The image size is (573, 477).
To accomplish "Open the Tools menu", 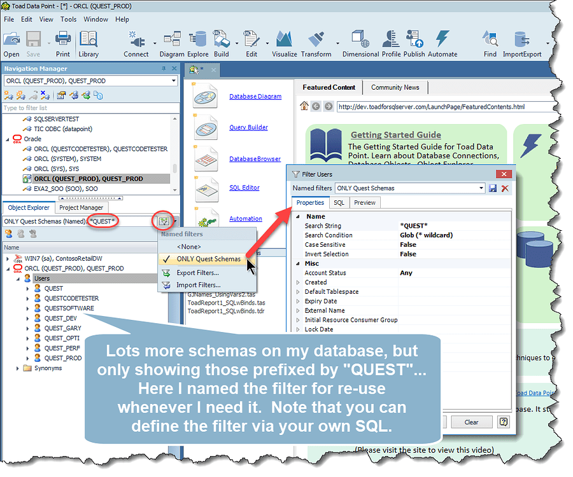I will tap(68, 19).
